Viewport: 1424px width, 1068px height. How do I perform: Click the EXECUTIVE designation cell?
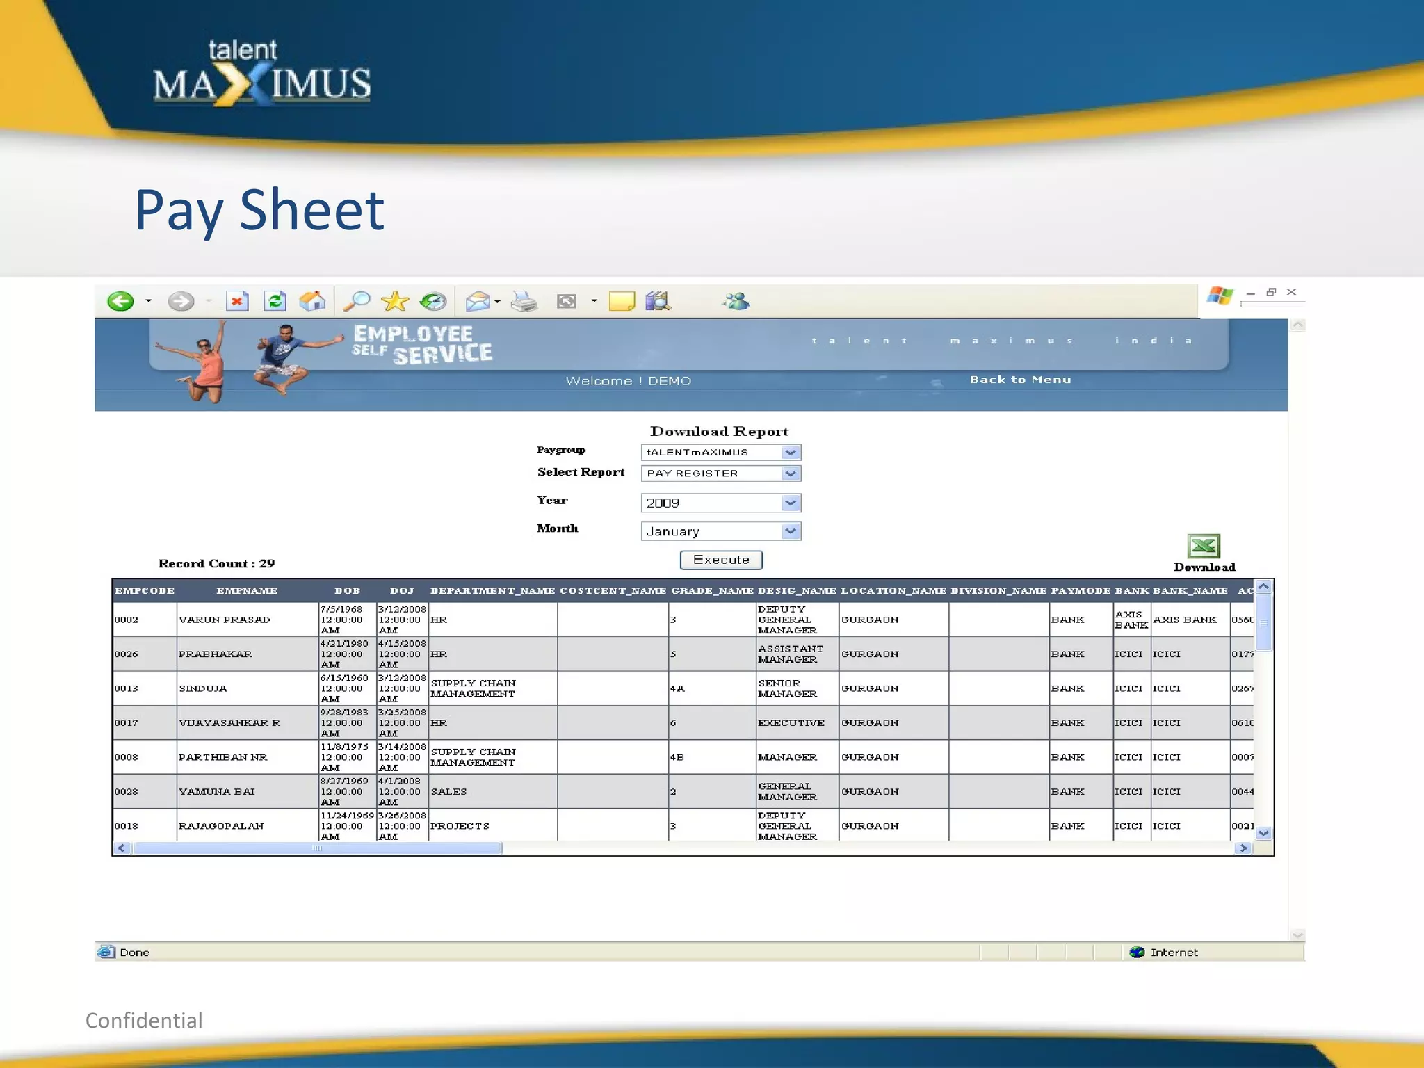797,723
